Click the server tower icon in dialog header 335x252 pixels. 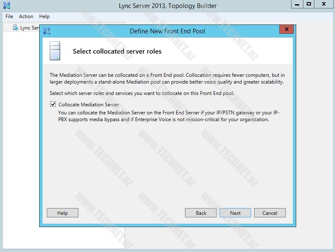pos(55,51)
